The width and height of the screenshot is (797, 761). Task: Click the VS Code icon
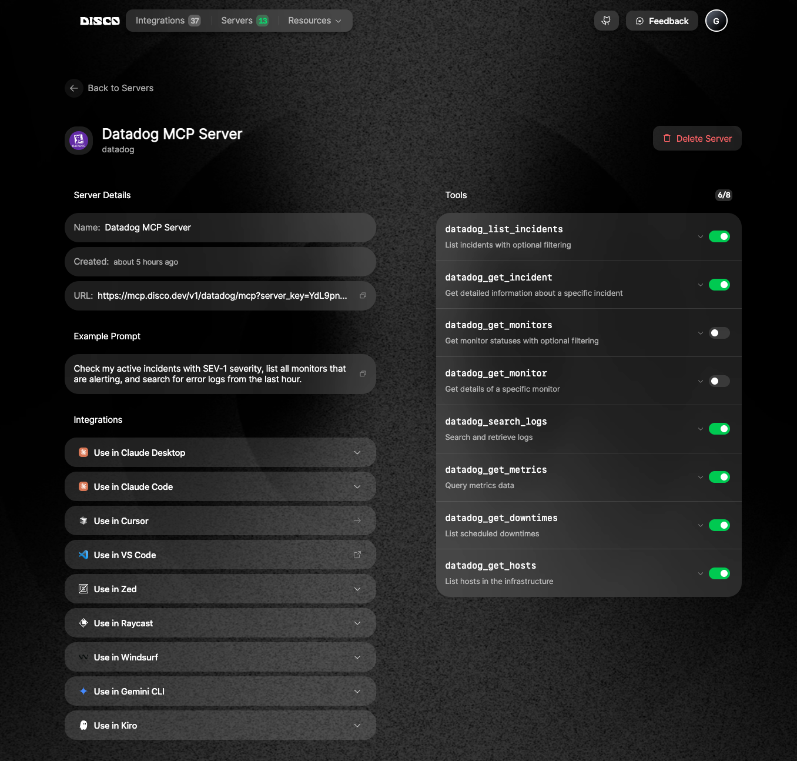(x=83, y=555)
